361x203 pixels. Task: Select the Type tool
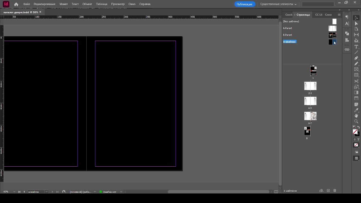[356, 47]
